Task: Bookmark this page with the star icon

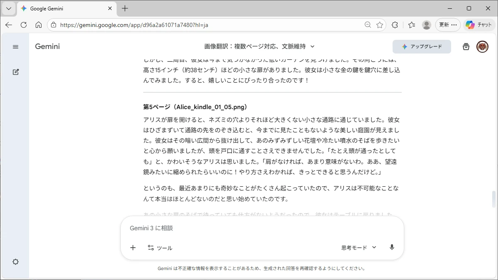Action: (380, 25)
